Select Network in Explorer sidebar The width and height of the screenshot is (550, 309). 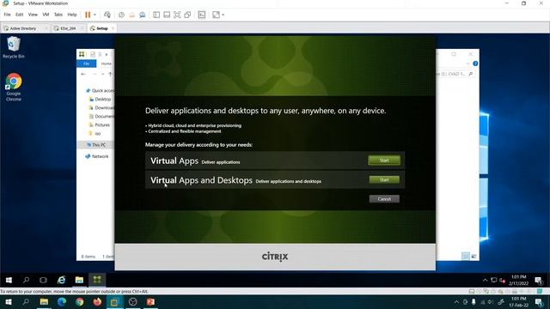(x=97, y=156)
